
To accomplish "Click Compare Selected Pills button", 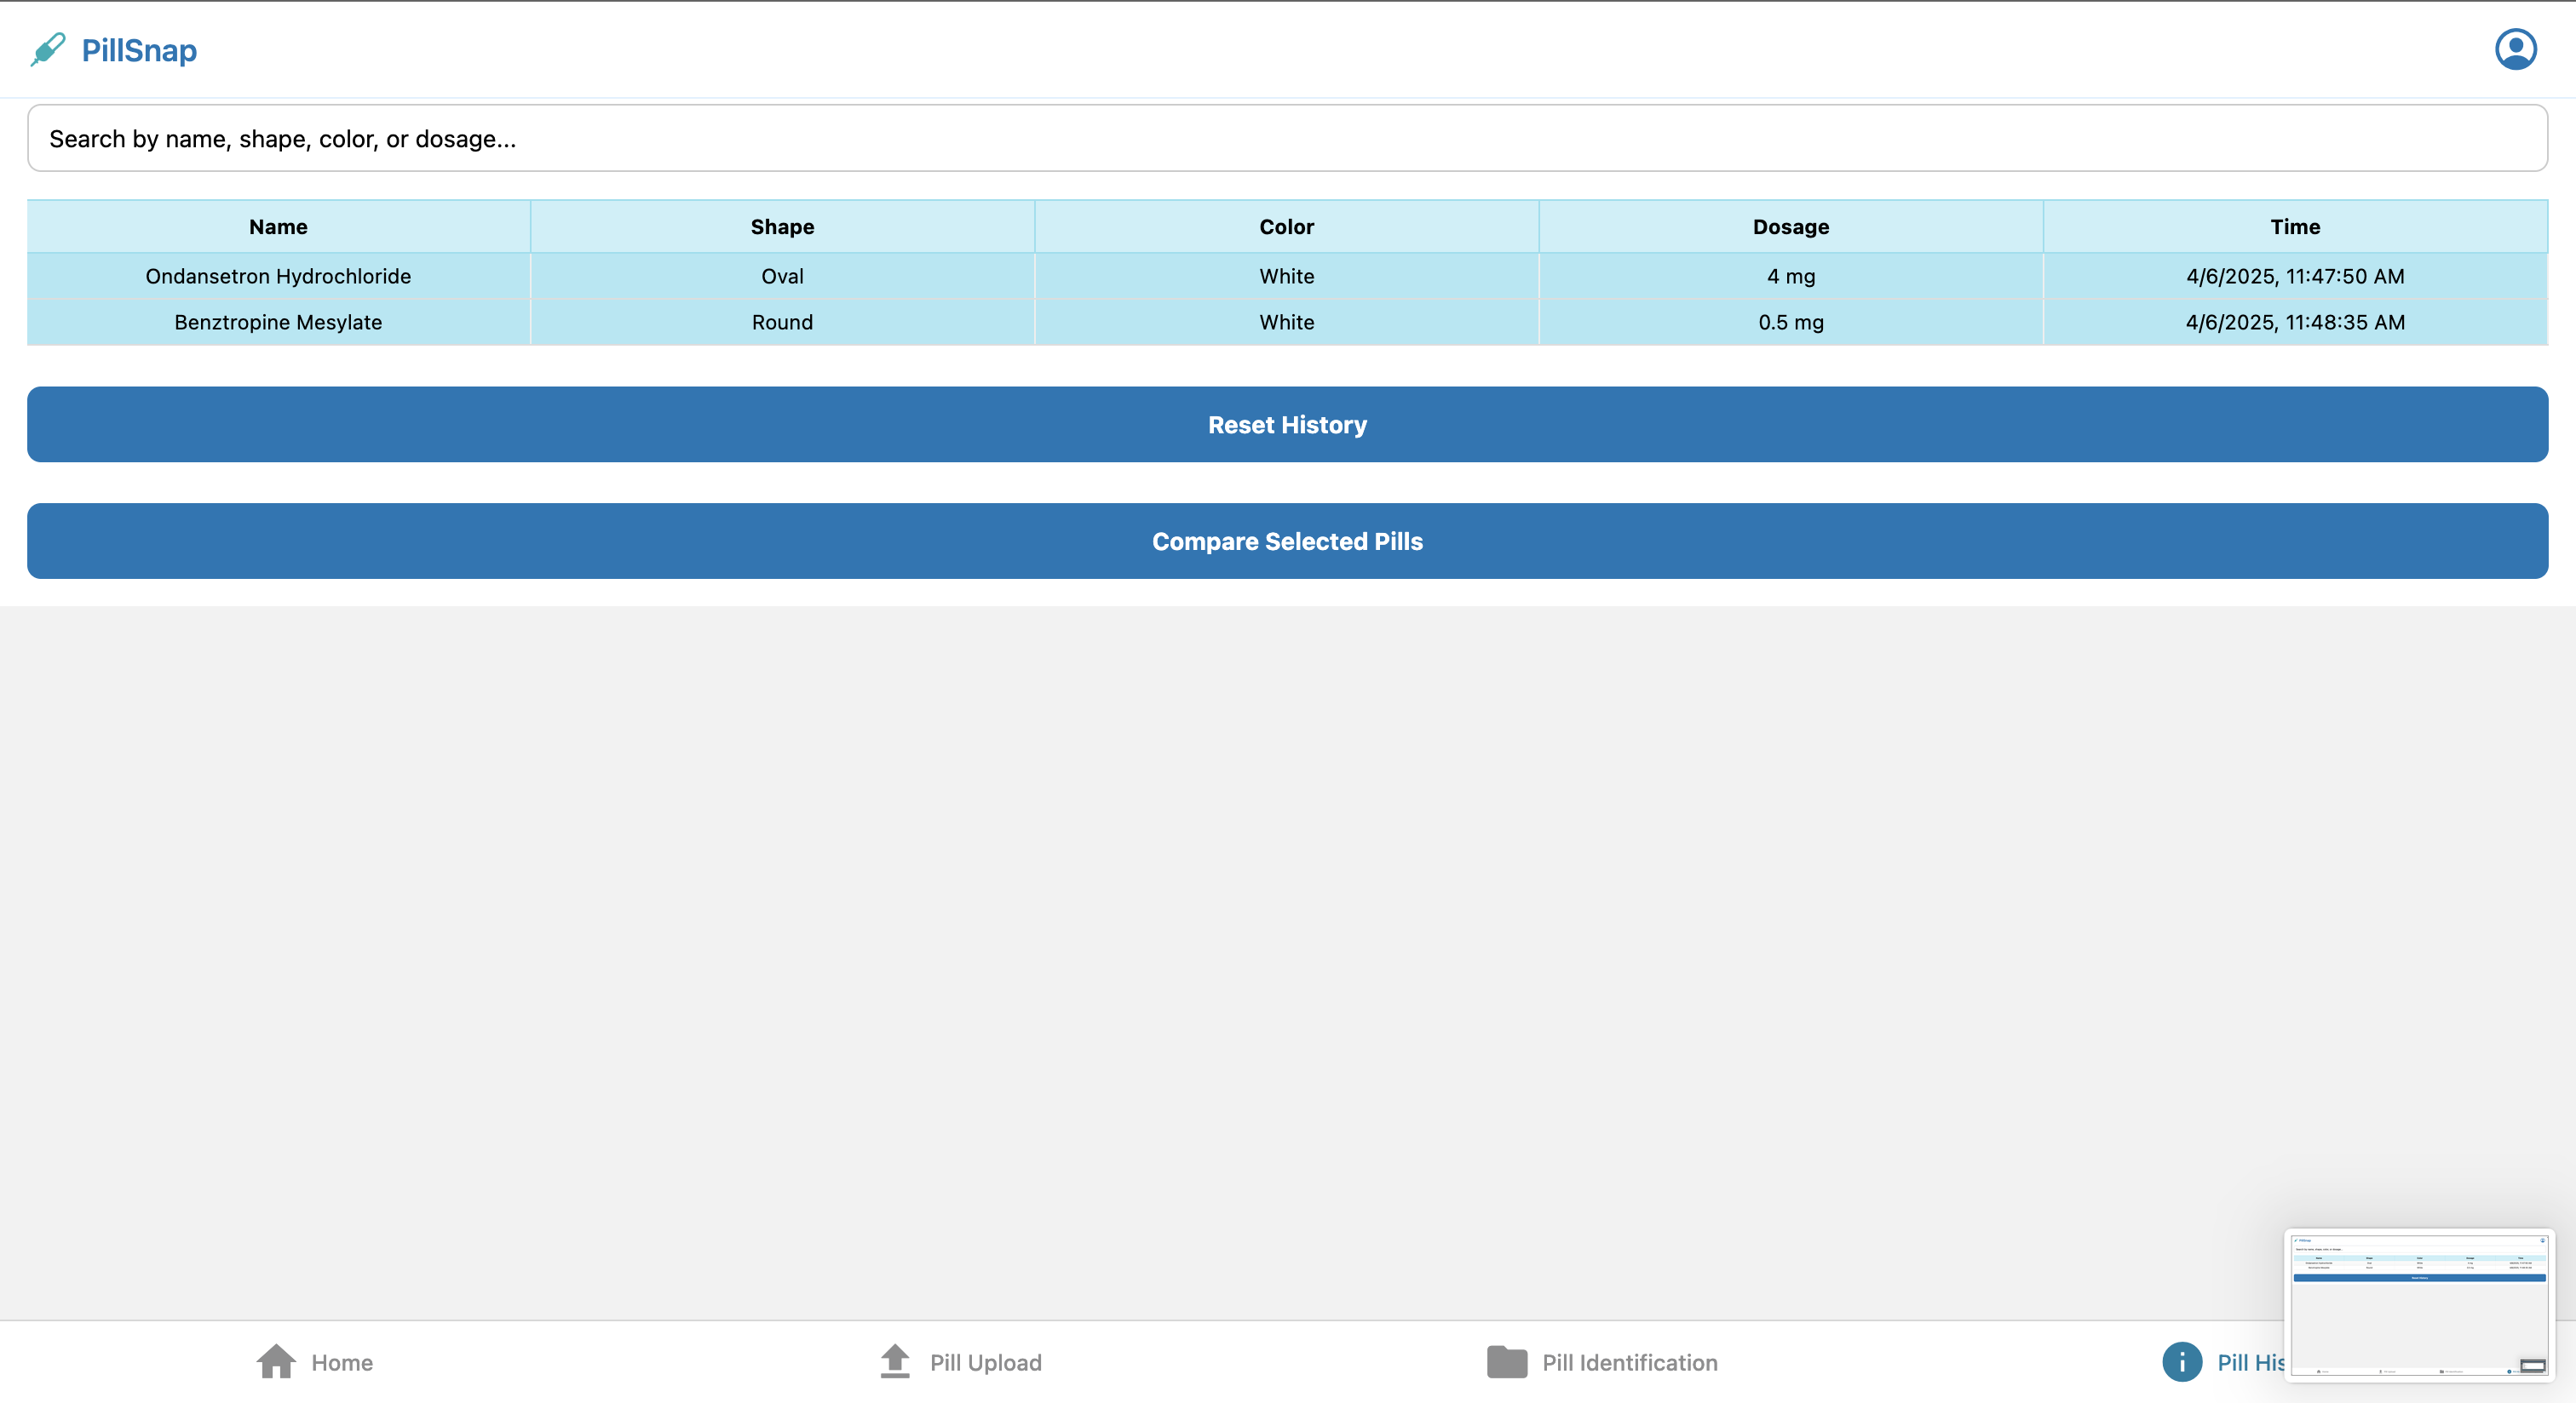I will tap(1287, 541).
